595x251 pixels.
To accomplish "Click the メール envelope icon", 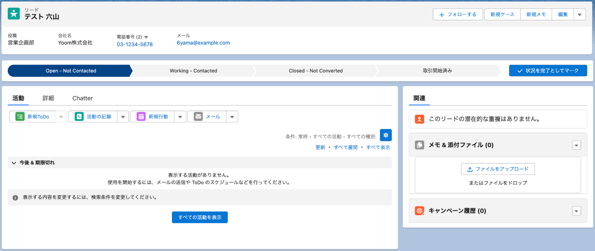I will pos(198,117).
